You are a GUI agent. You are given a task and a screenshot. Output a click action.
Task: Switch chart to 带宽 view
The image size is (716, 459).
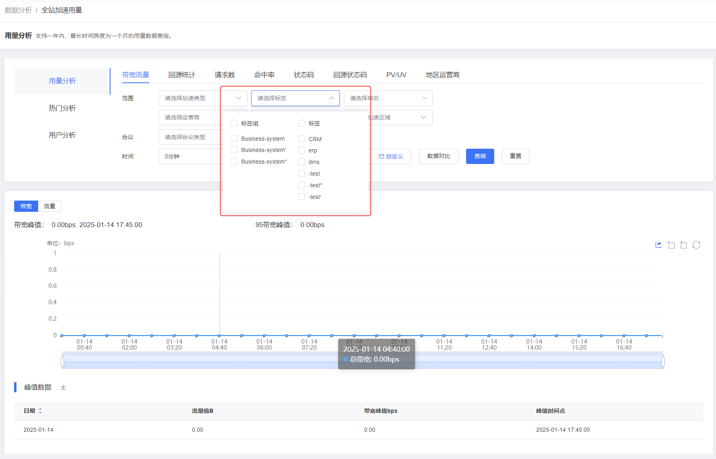[x=26, y=206]
